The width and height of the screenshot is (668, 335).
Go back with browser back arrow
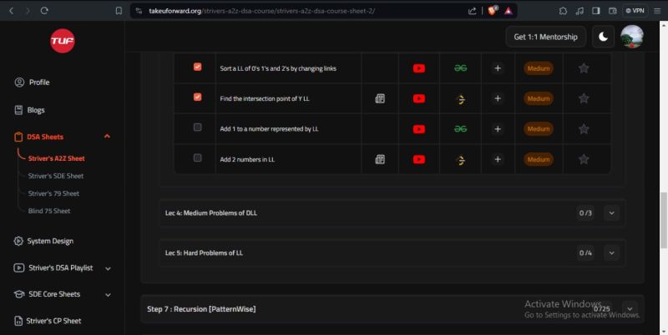pyautogui.click(x=12, y=11)
